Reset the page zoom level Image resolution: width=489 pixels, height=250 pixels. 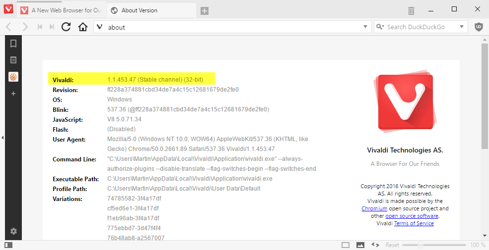click(392, 245)
